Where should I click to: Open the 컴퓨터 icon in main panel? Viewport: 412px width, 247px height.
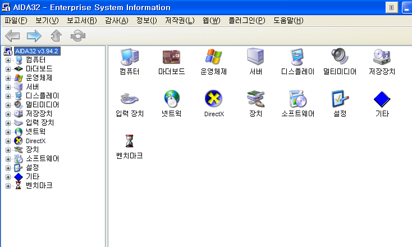click(130, 57)
